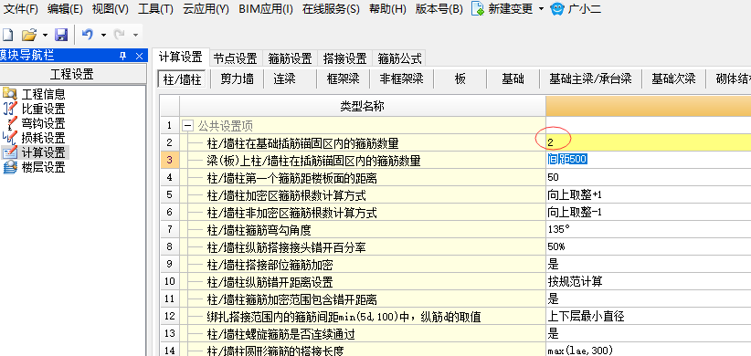Image resolution: width=751 pixels, height=356 pixels.
Task: Click the 间距500 value cell
Action: coord(648,160)
